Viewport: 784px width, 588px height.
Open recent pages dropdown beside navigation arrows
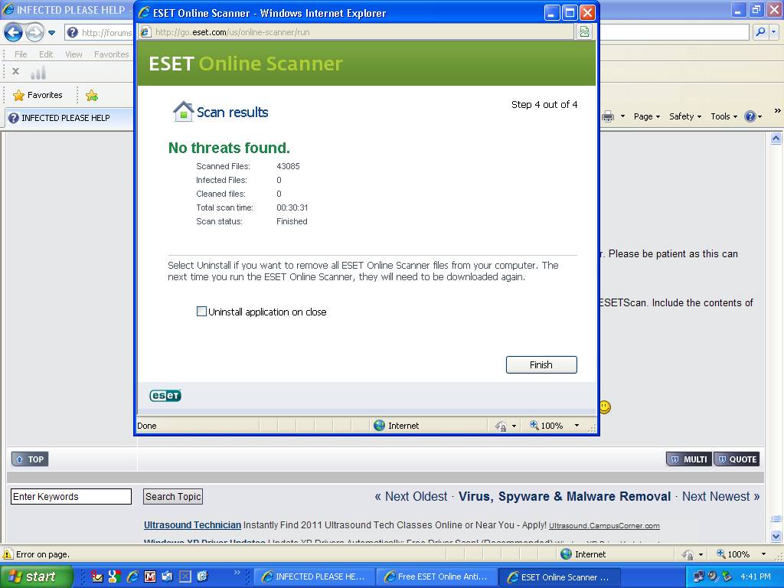51,33
